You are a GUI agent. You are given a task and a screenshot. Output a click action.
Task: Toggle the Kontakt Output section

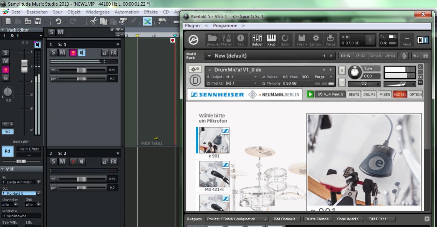click(x=257, y=40)
